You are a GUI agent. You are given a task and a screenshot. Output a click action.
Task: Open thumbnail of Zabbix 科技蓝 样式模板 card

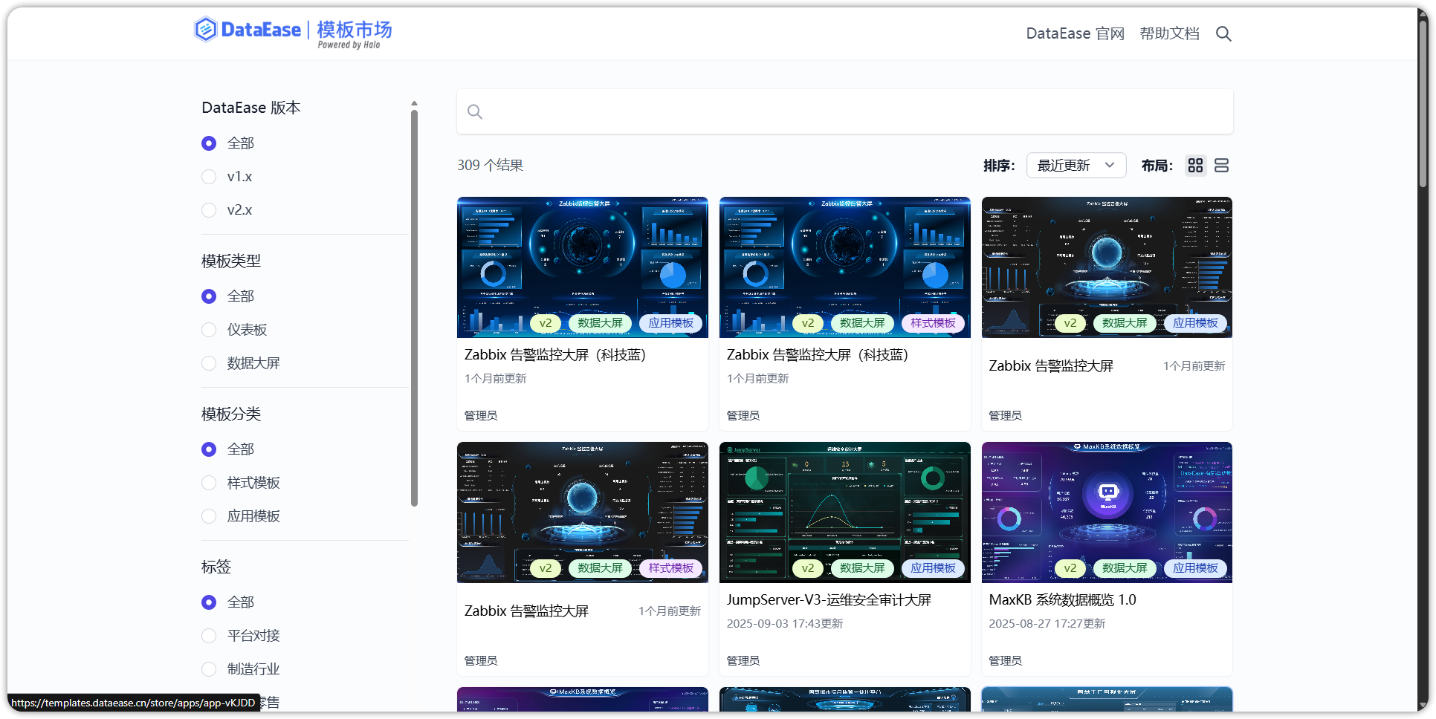click(x=845, y=267)
